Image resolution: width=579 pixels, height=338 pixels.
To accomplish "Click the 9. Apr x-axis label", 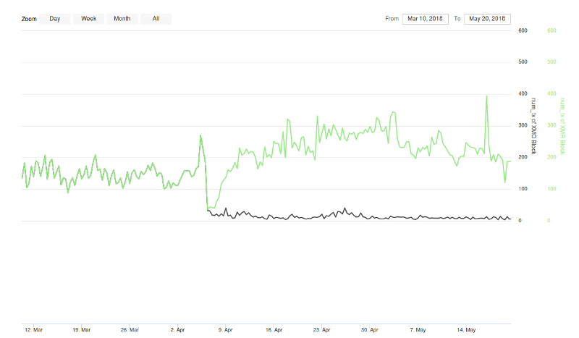I will pos(226,330).
